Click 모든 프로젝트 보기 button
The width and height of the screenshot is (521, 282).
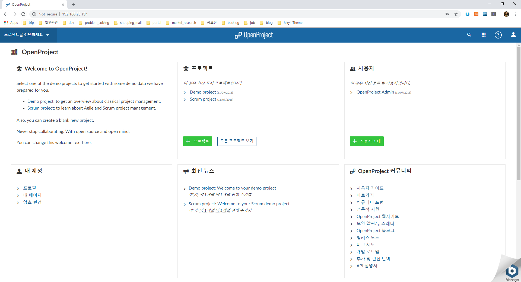point(237,141)
